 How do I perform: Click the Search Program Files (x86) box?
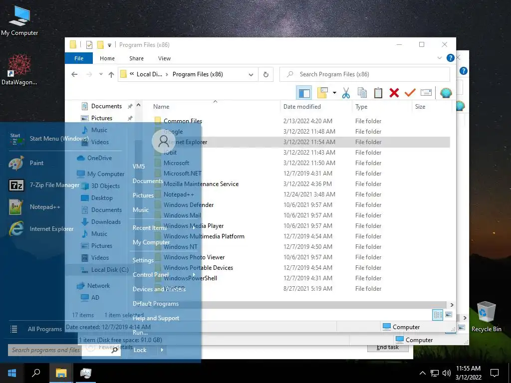[x=365, y=74]
